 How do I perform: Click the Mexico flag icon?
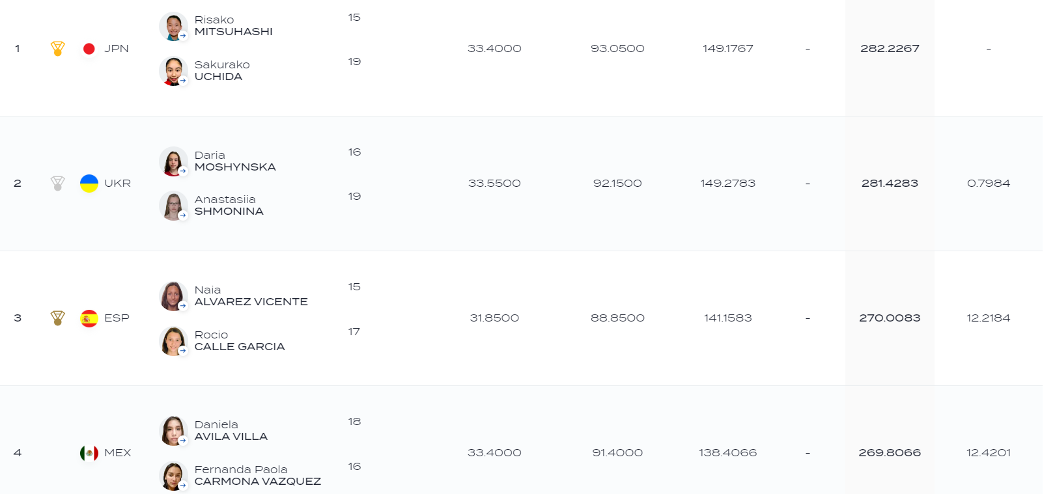pyautogui.click(x=89, y=453)
